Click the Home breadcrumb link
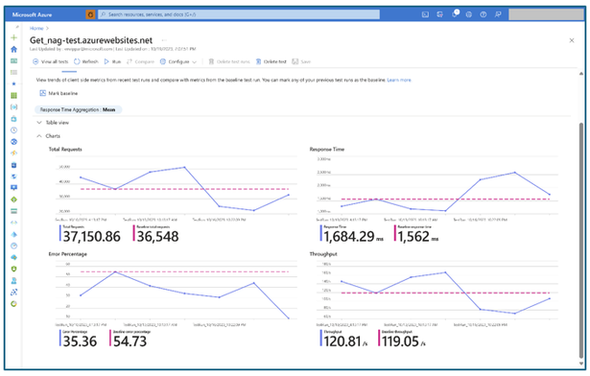This screenshot has height=376, width=590. click(36, 28)
